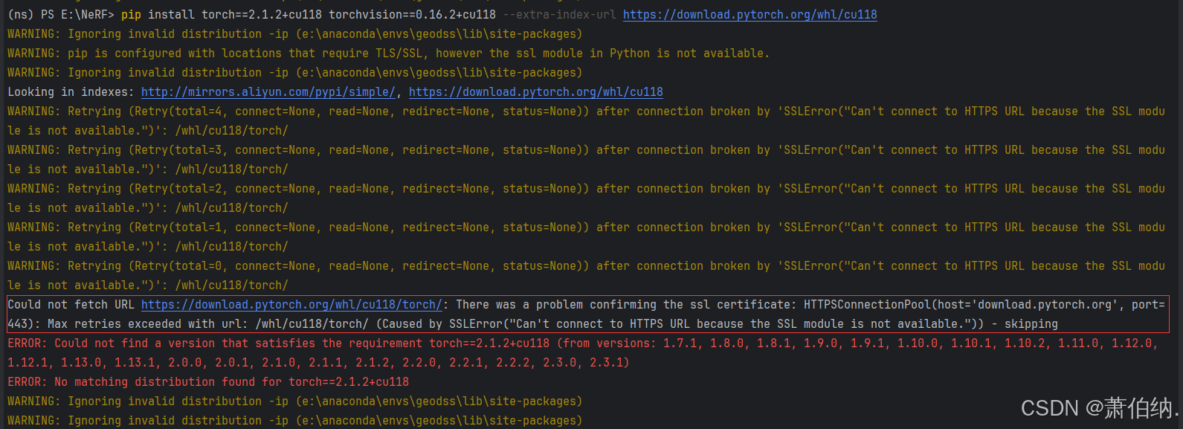The height and width of the screenshot is (429, 1183).
Task: Open the pytorch cu118 link after --extra-index-url
Action: [750, 15]
